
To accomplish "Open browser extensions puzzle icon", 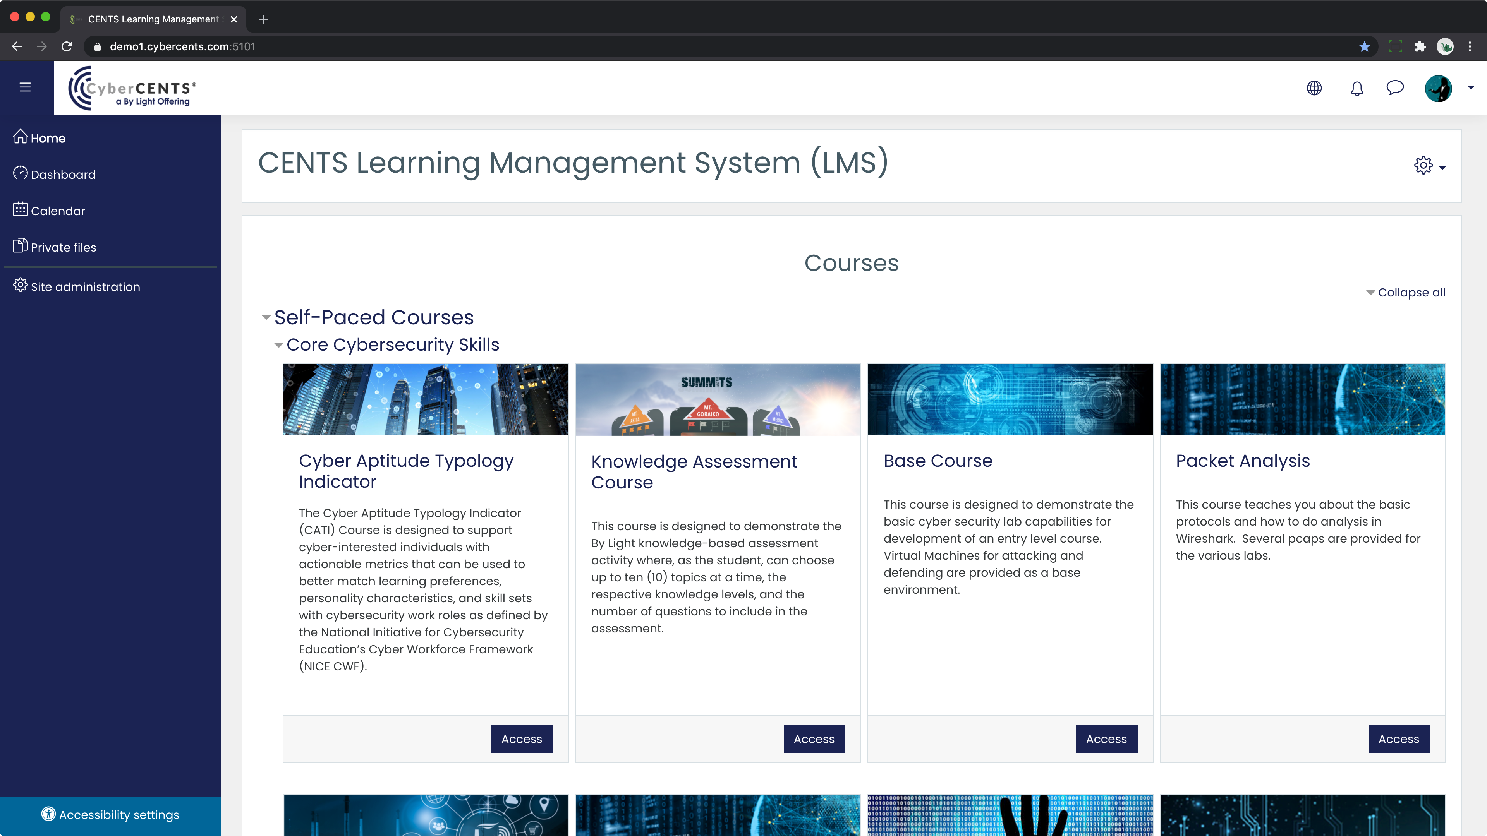I will click(1420, 47).
